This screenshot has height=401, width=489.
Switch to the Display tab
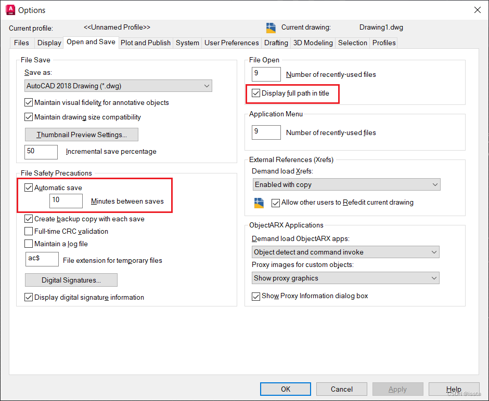[49, 43]
